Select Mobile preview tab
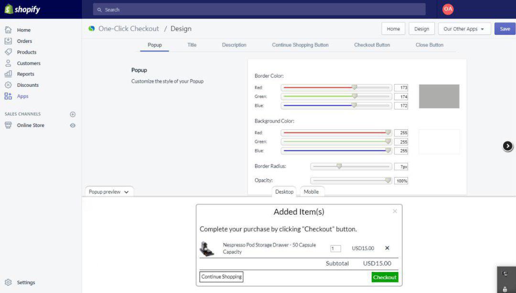 (x=312, y=192)
